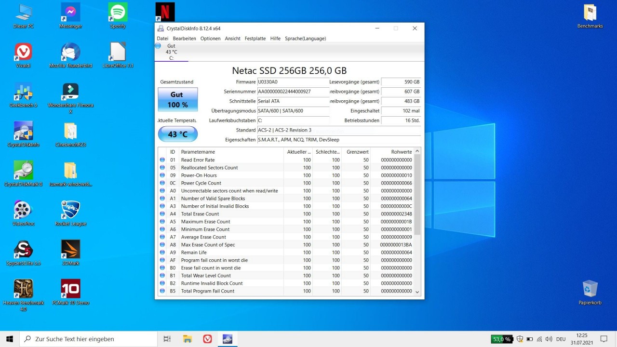Select the CrystalDiskInfo desktop shortcut
The image size is (617, 347).
[x=23, y=134]
